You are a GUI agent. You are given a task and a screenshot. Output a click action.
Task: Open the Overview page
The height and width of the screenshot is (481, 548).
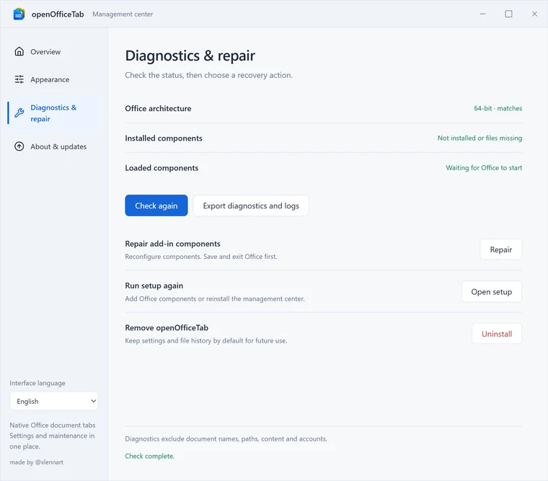[x=54, y=52]
